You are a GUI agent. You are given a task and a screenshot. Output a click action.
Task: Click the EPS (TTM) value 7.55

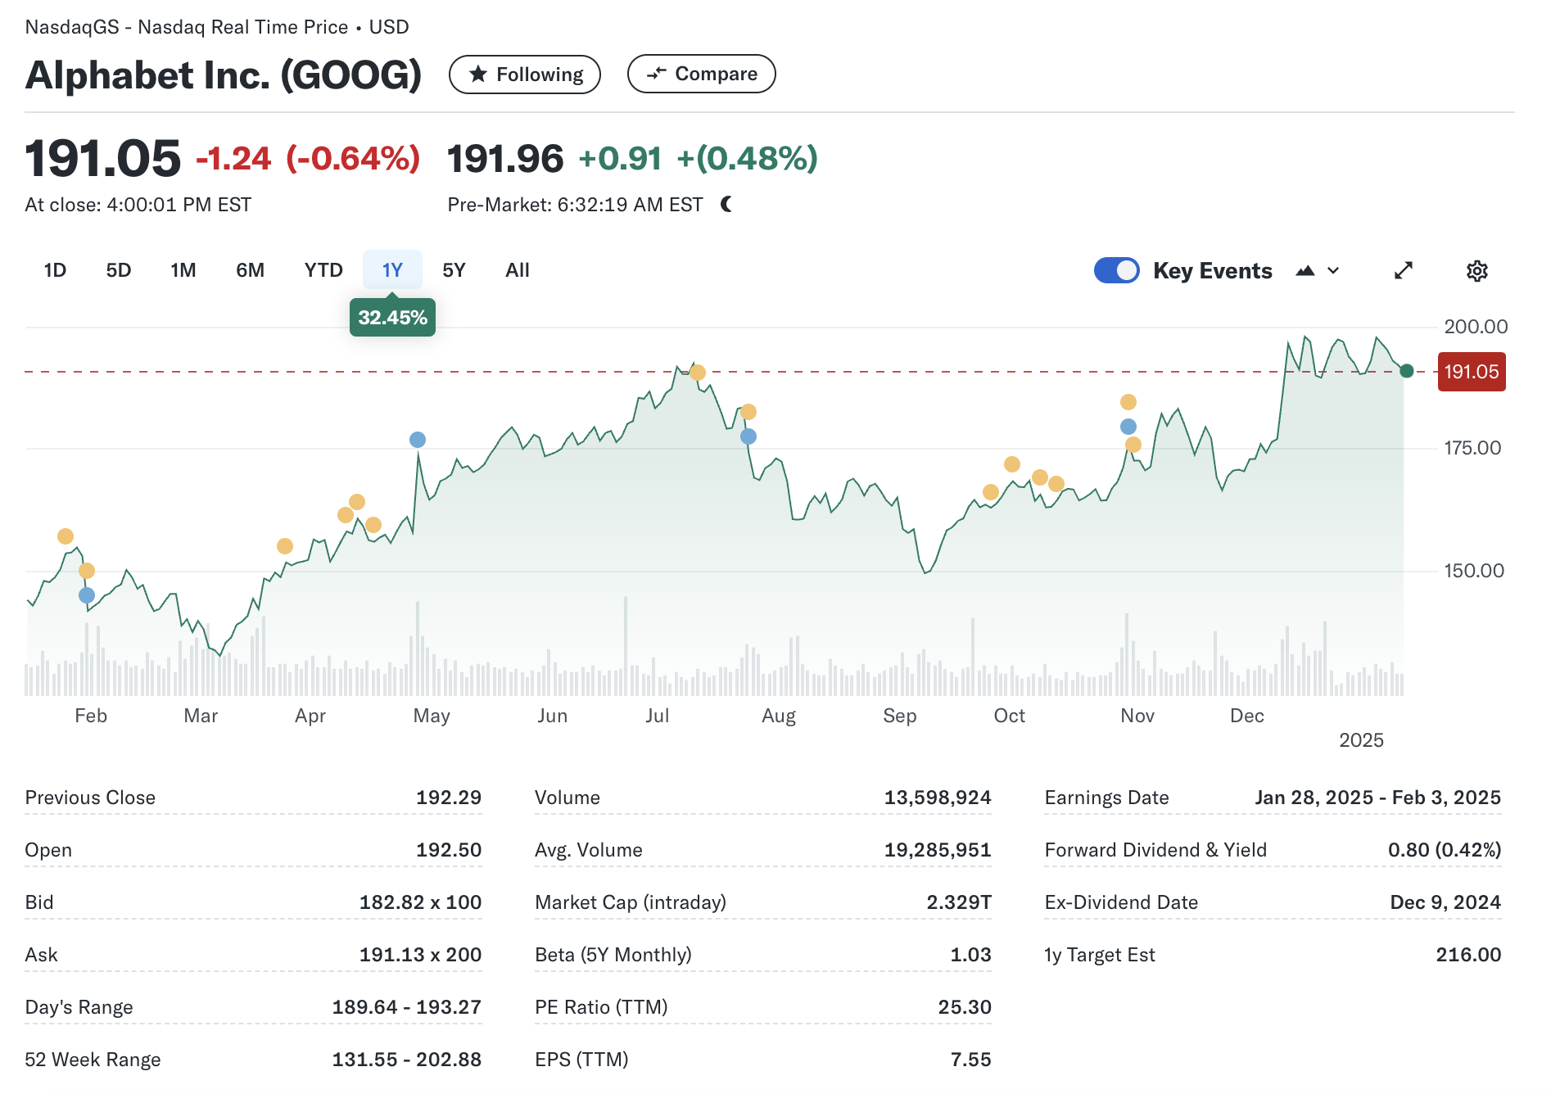coord(970,1060)
